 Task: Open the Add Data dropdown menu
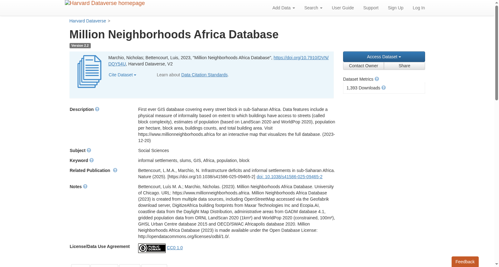(x=283, y=8)
